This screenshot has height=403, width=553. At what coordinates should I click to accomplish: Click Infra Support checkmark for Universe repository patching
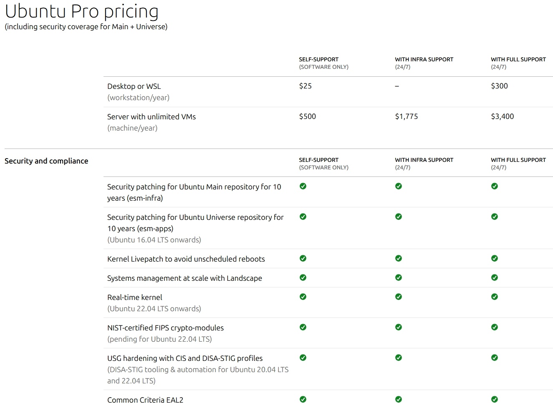click(x=399, y=217)
